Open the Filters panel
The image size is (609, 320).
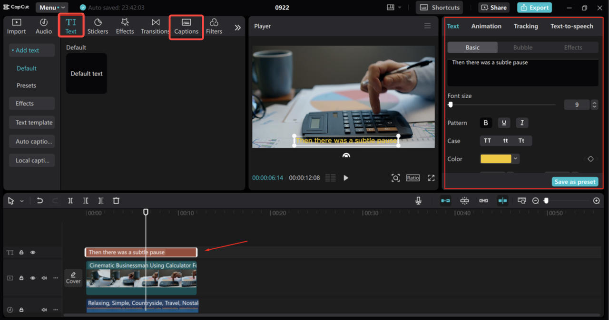pyautogui.click(x=214, y=26)
